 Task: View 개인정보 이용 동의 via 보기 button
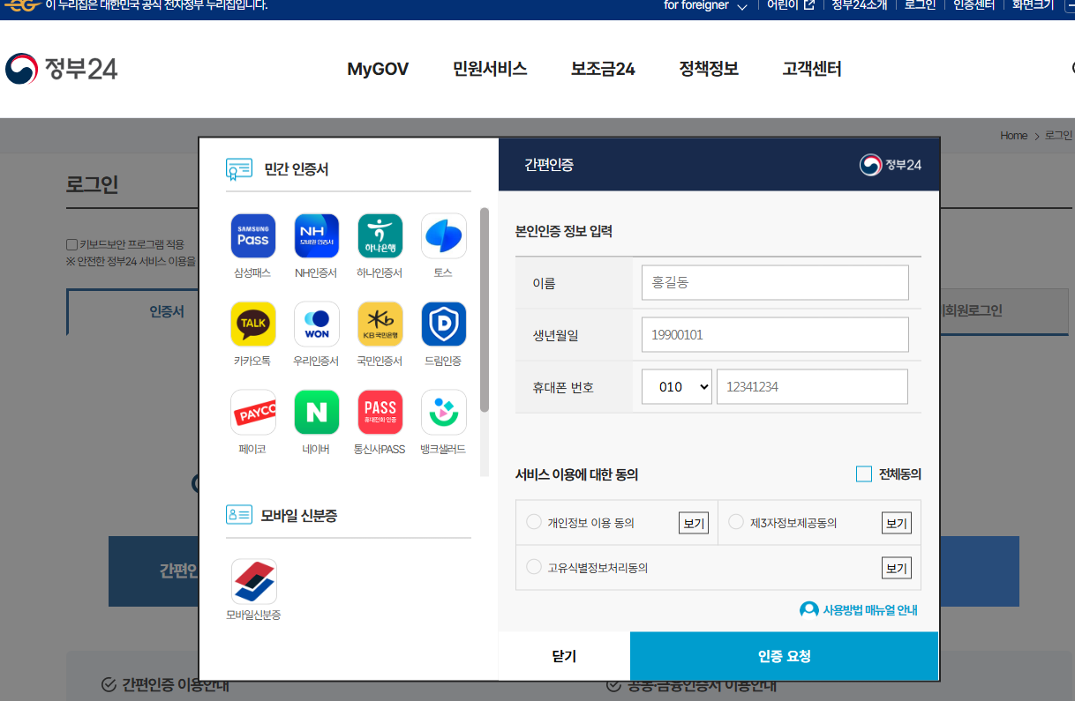pyautogui.click(x=693, y=522)
